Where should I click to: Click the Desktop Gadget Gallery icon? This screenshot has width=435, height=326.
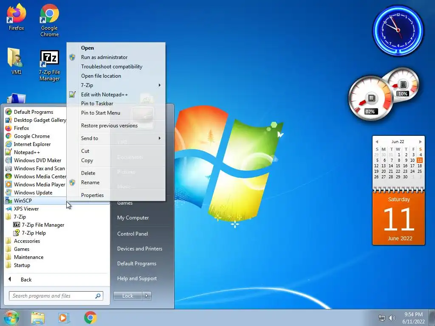click(x=8, y=120)
